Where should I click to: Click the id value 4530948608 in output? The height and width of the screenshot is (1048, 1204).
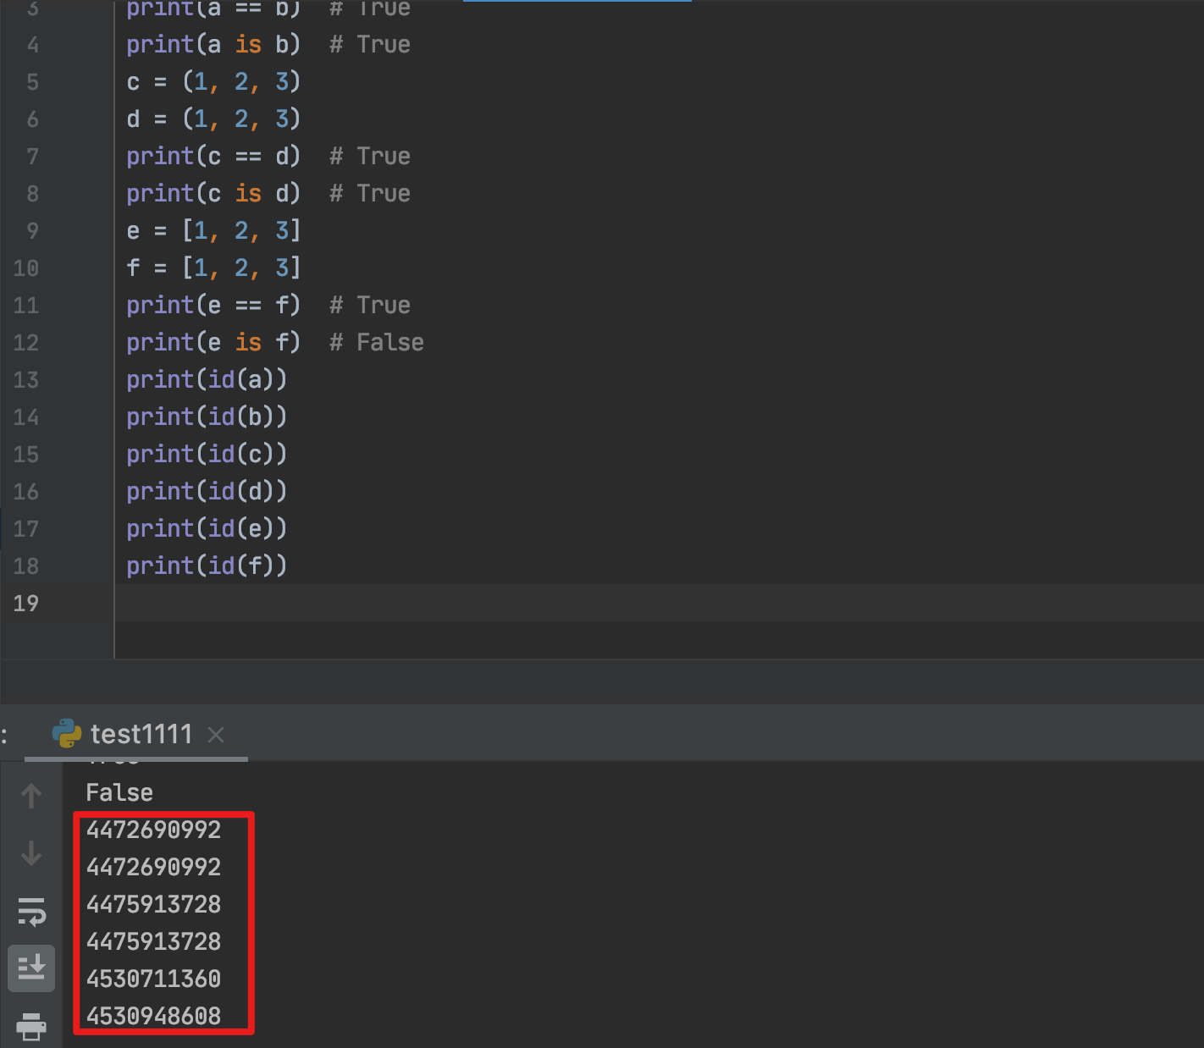click(153, 1016)
